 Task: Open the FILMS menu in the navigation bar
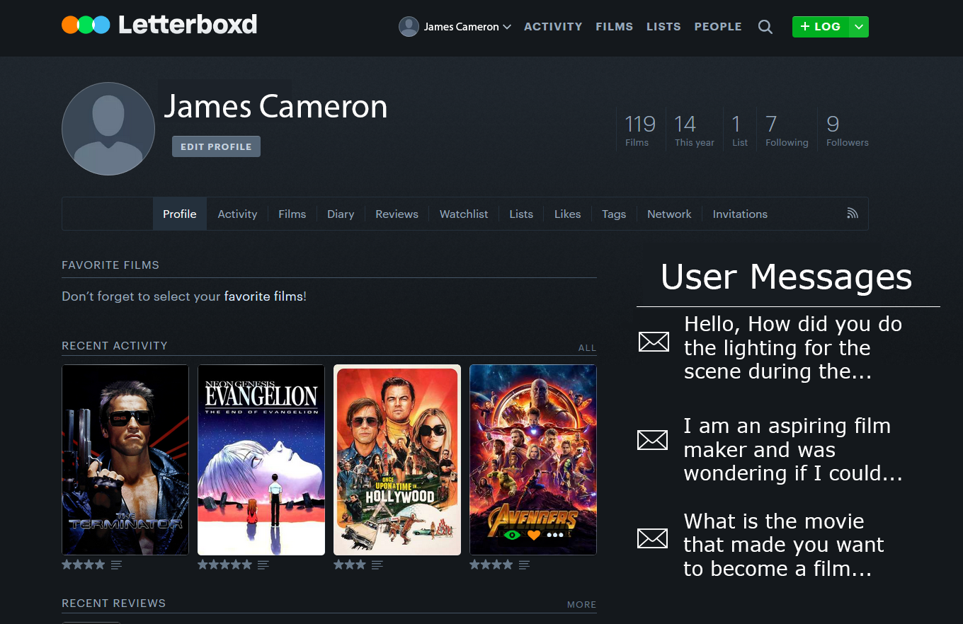(614, 26)
